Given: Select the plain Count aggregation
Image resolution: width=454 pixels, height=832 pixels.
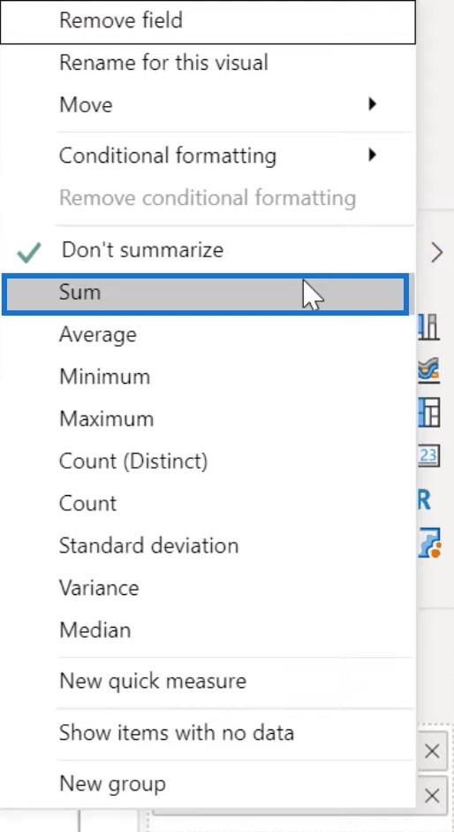Looking at the screenshot, I should click(x=208, y=503).
